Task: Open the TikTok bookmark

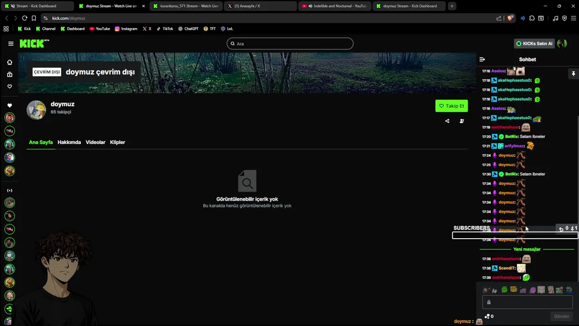Action: point(165,29)
